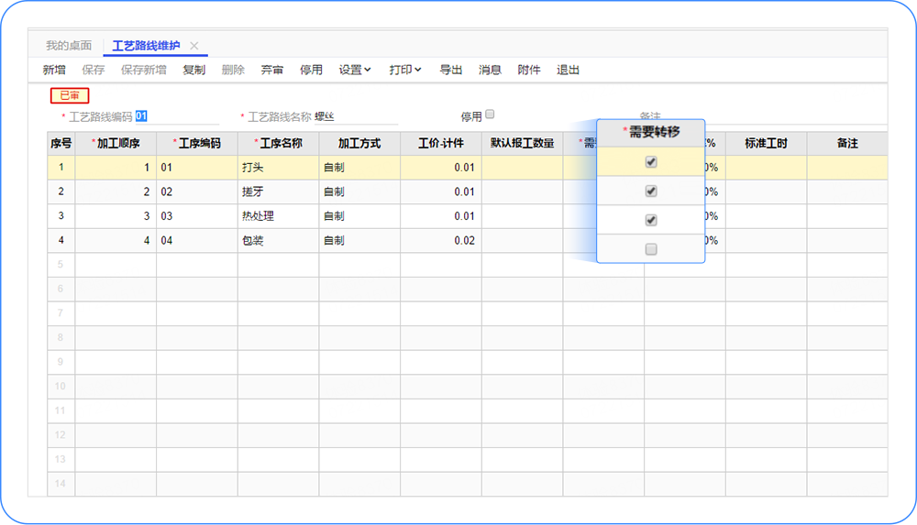The width and height of the screenshot is (917, 525).
Task: Close the 工艺路线维护 tab
Action: [x=194, y=46]
